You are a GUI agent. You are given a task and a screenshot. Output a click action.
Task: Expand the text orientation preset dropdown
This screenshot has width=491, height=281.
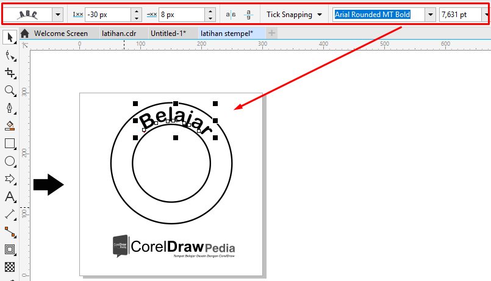[57, 15]
